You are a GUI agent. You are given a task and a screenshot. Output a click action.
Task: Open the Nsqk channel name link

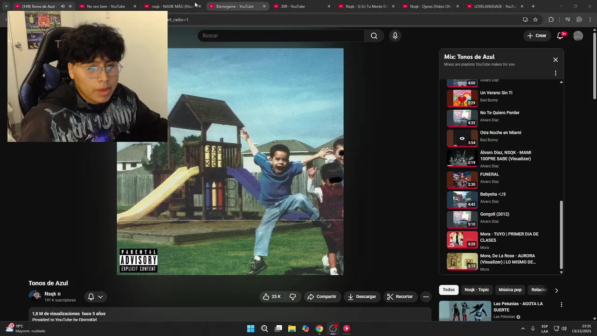pos(50,294)
